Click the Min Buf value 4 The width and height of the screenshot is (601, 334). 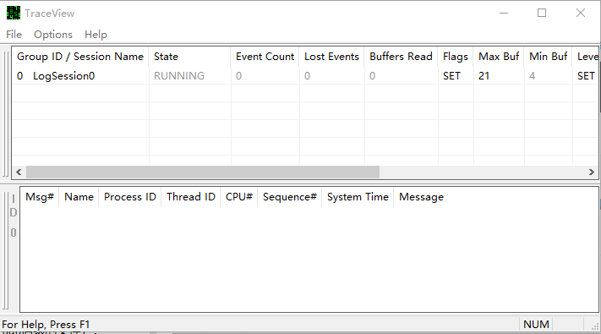[x=532, y=76]
